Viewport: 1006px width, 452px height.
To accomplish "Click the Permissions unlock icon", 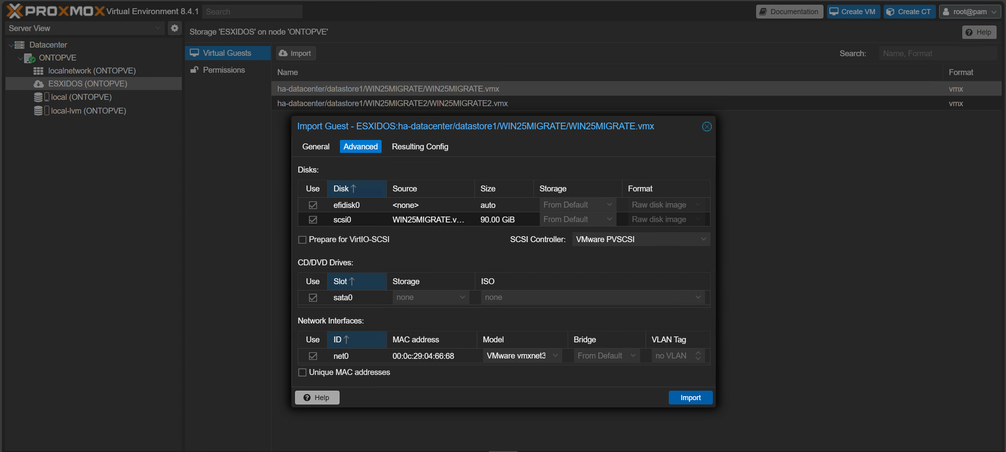I will (x=194, y=70).
